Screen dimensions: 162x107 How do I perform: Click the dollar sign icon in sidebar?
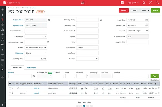[x=3, y=35]
